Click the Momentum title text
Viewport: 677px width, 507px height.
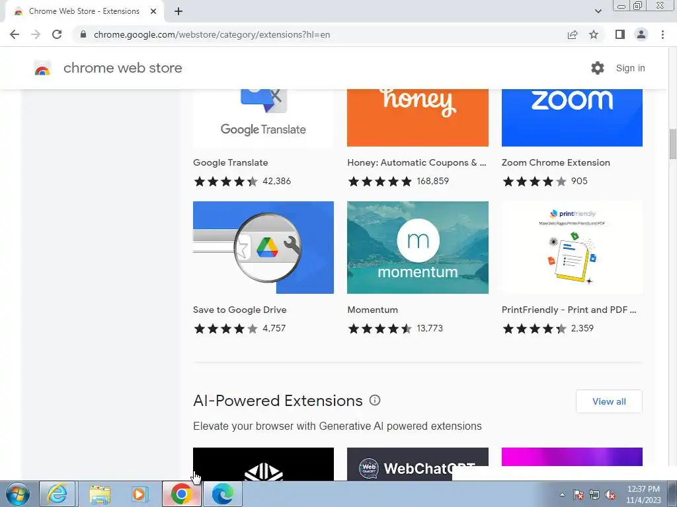tap(373, 310)
